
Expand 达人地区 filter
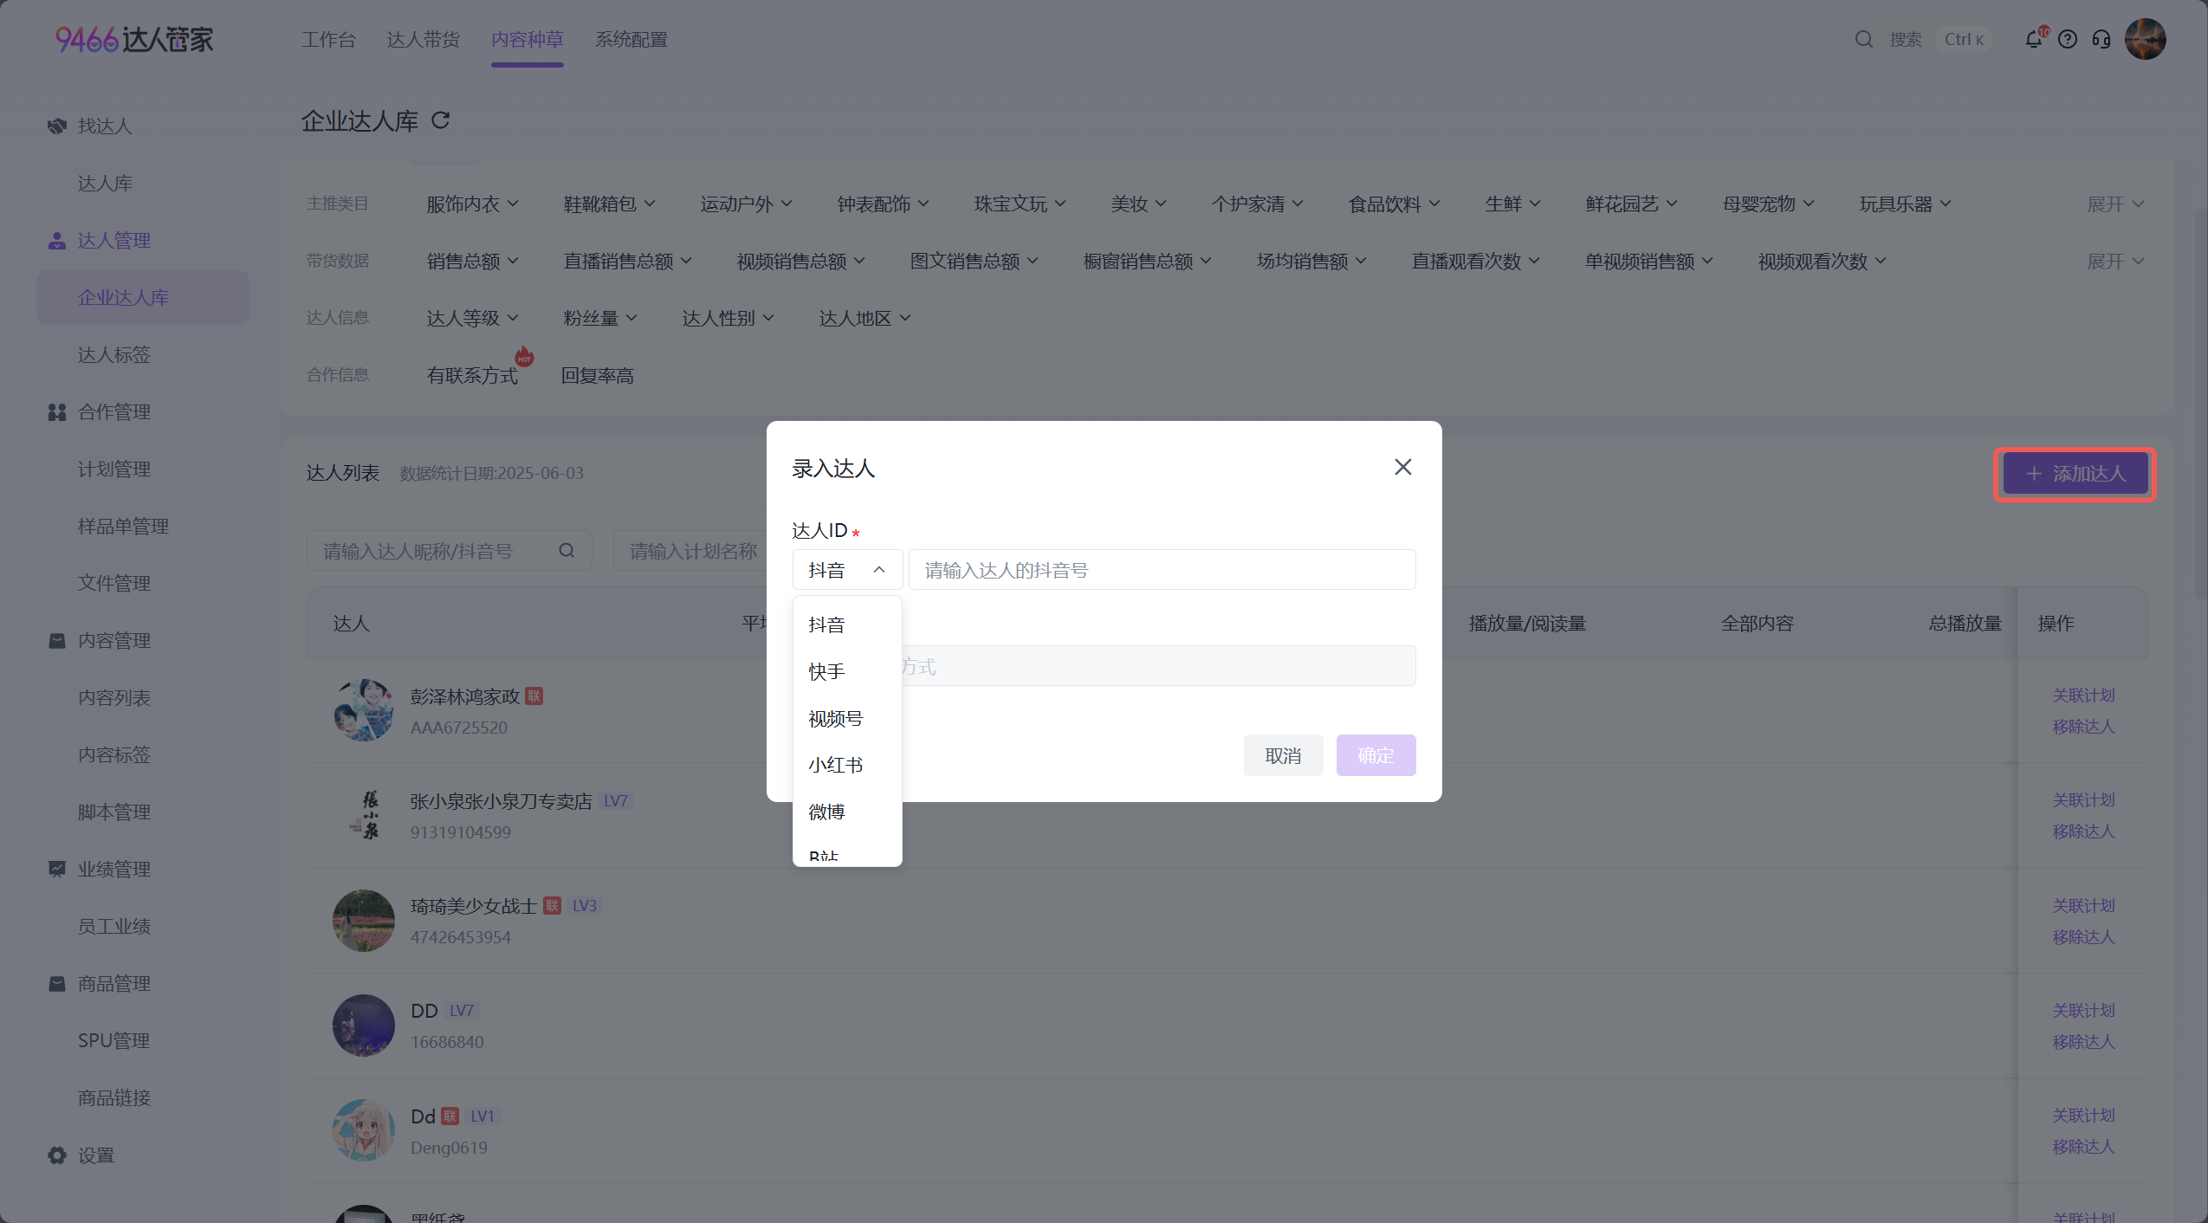(x=864, y=318)
